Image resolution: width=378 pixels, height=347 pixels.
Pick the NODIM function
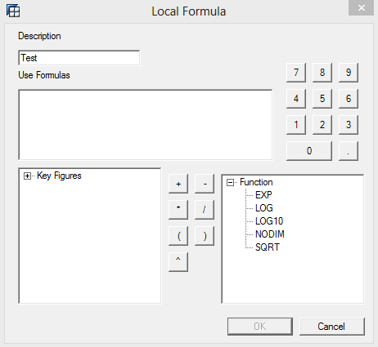pos(270,234)
